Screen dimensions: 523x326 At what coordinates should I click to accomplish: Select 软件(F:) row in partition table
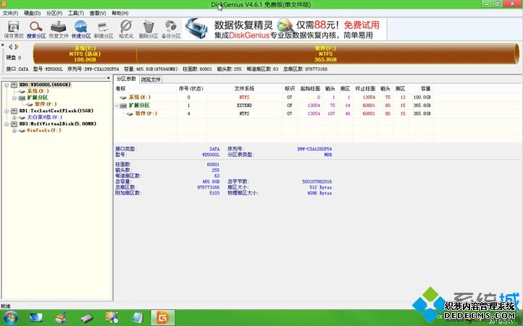point(274,113)
